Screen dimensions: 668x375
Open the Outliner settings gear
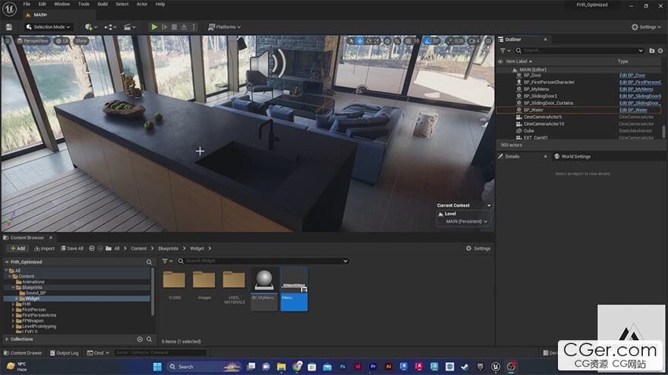[x=660, y=51]
